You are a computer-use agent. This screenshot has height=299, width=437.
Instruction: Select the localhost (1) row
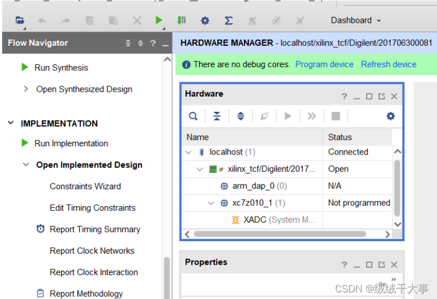(287, 152)
